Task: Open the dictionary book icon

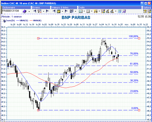Action: (x=25, y=11)
